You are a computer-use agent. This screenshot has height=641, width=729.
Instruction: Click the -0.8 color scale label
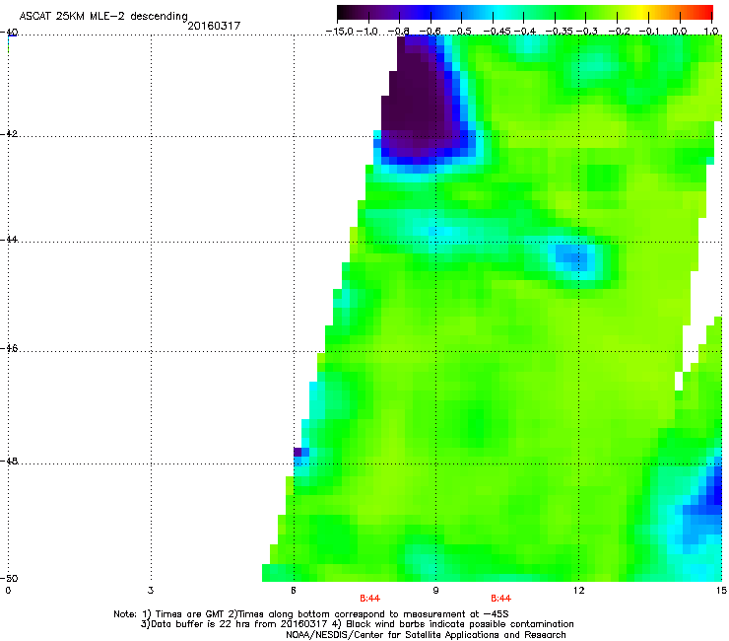(x=399, y=32)
